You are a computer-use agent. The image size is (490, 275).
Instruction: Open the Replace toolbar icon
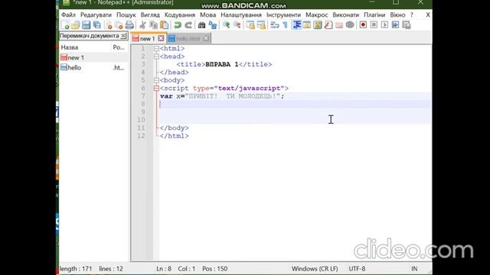213,25
